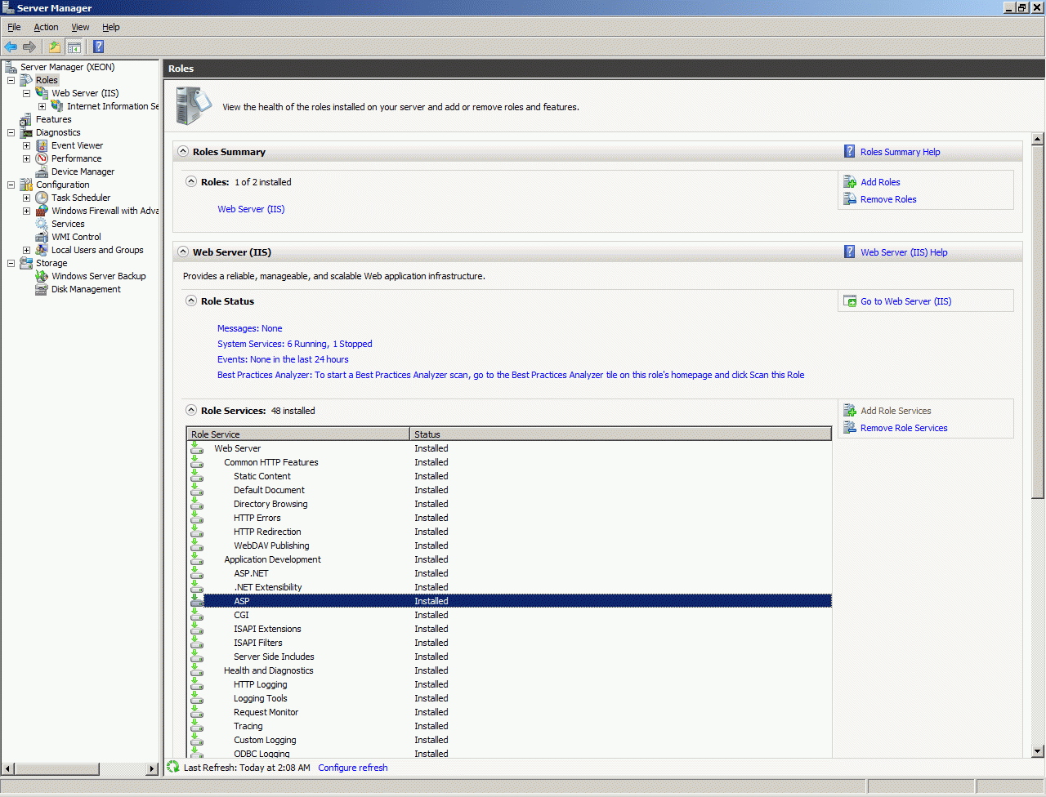1046x797 pixels.
Task: Collapse the Roles Summary section
Action: (x=183, y=152)
